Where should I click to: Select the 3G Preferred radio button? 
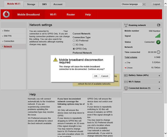point(74,41)
